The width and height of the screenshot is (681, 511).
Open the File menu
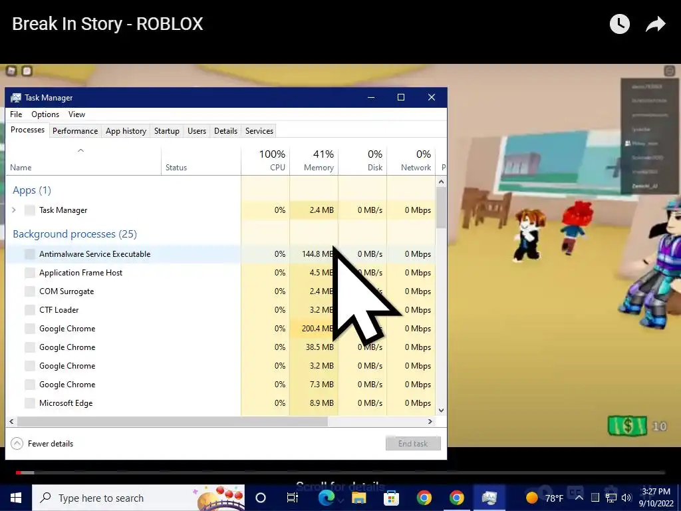point(16,114)
